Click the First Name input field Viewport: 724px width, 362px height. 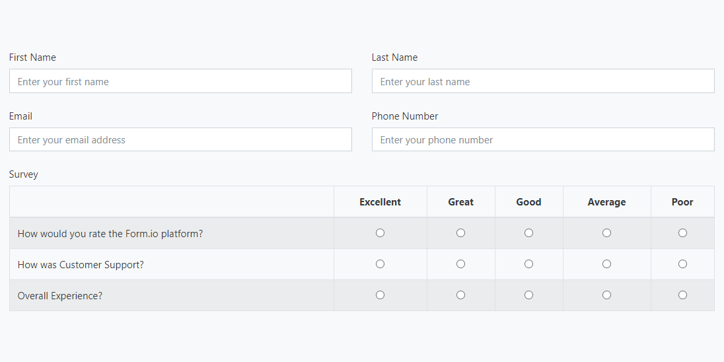[x=180, y=81]
